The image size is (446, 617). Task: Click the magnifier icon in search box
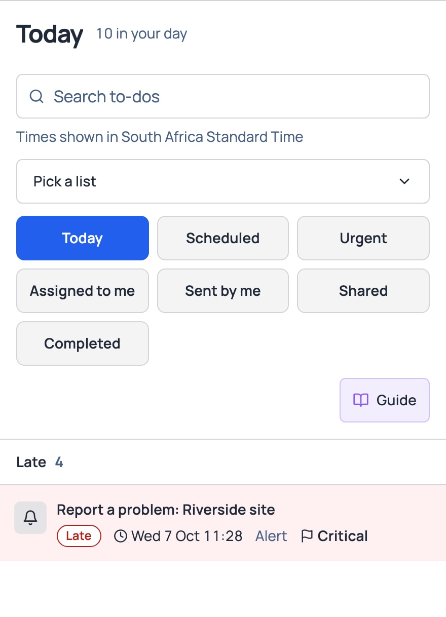pyautogui.click(x=36, y=96)
